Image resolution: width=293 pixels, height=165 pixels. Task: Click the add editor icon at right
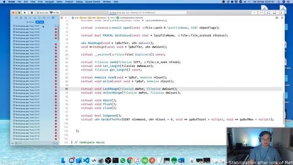point(282,18)
